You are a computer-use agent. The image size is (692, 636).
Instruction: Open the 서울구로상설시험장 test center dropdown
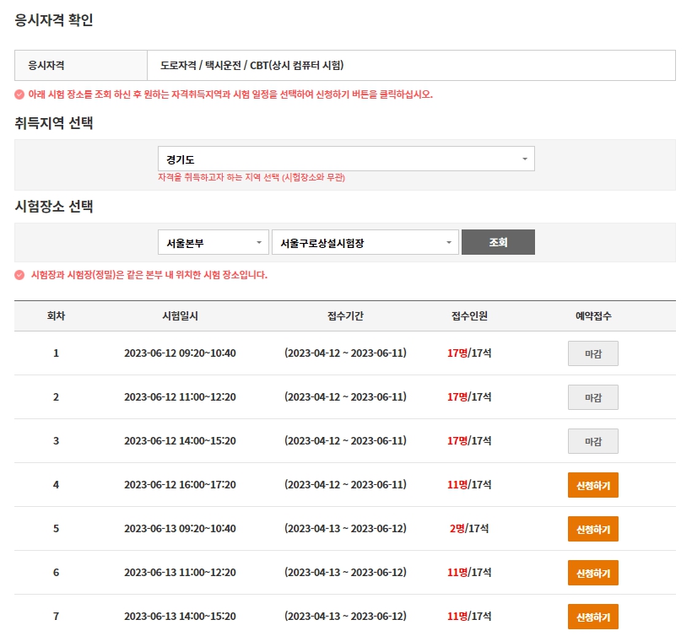coord(365,241)
